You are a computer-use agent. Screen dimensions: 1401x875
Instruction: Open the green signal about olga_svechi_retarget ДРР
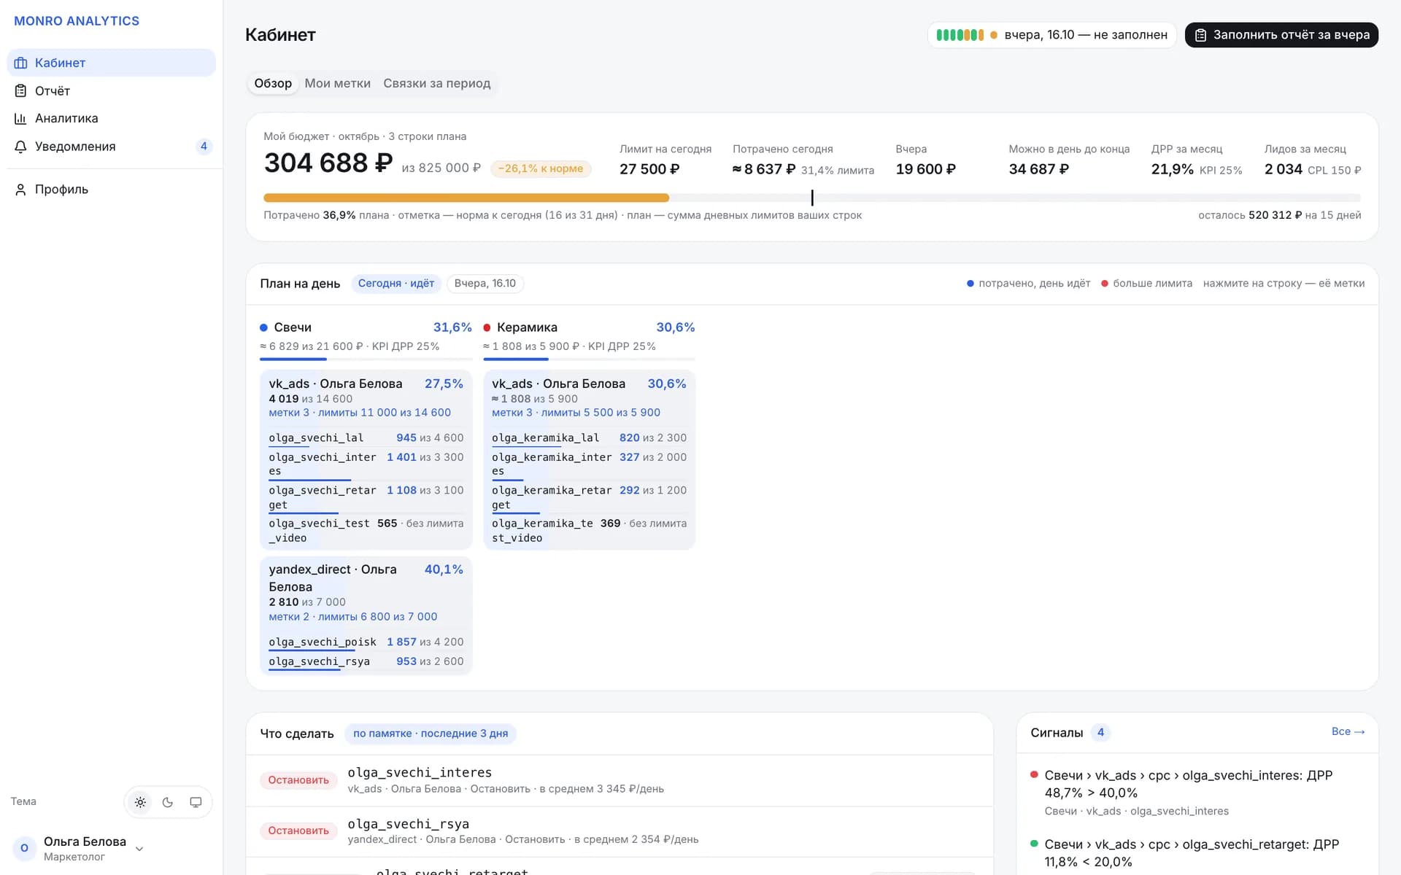tap(1197, 853)
